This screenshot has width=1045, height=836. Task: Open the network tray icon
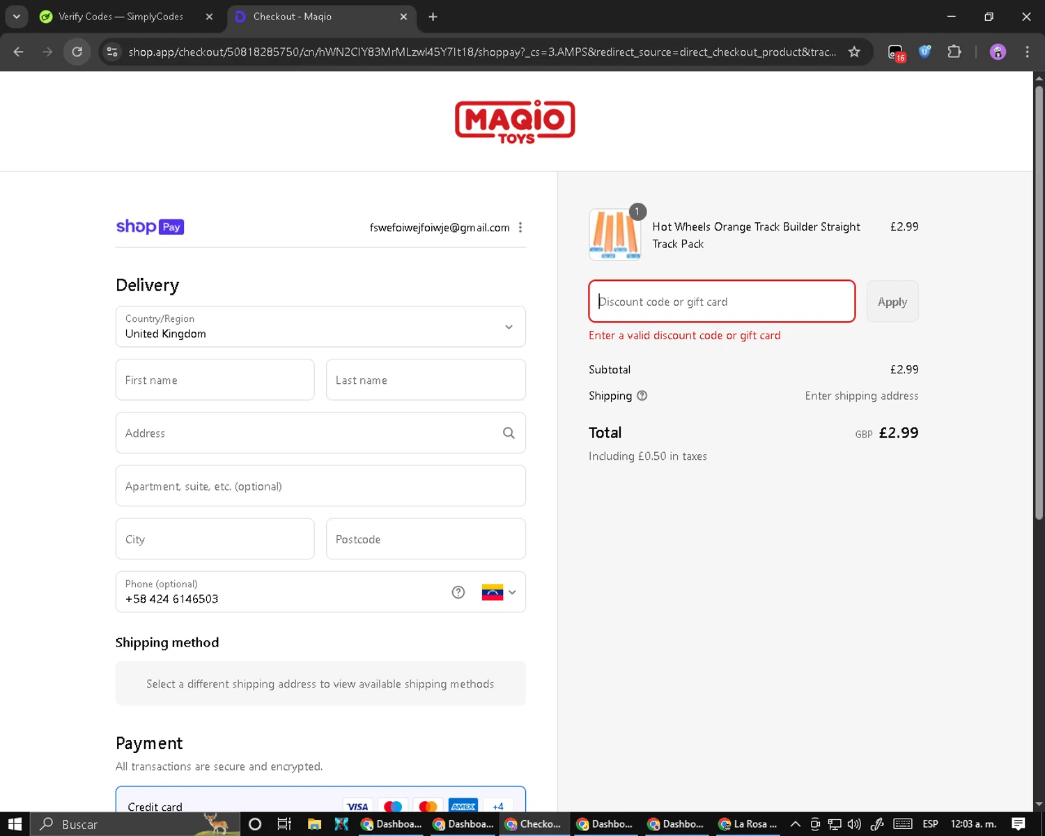(x=835, y=824)
